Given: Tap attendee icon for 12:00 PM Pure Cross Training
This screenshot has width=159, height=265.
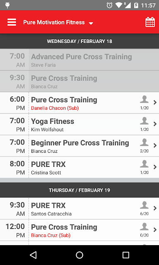Looking at the screenshot, I should tap(144, 226).
